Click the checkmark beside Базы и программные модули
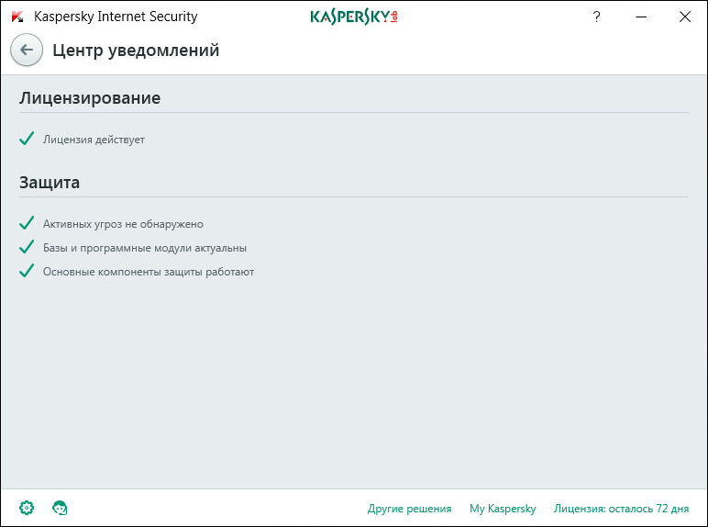Screen dimensions: 708x527 27,247
